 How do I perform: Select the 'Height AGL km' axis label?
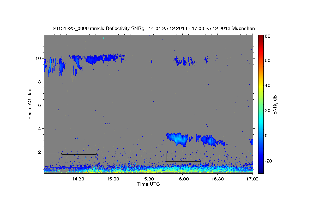click(x=30, y=104)
